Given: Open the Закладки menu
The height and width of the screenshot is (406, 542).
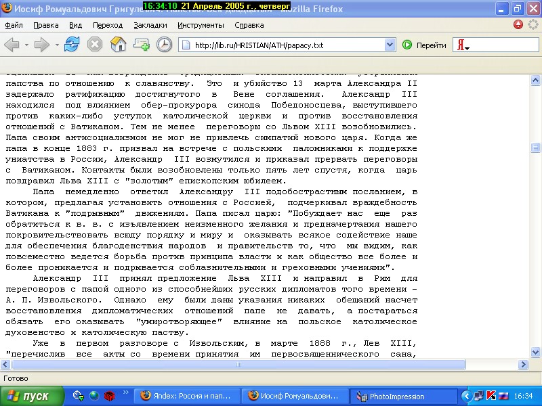Looking at the screenshot, I should coord(149,25).
